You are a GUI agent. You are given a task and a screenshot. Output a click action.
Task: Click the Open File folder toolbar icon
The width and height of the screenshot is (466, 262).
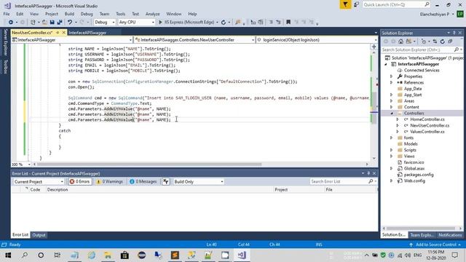tap(44, 23)
